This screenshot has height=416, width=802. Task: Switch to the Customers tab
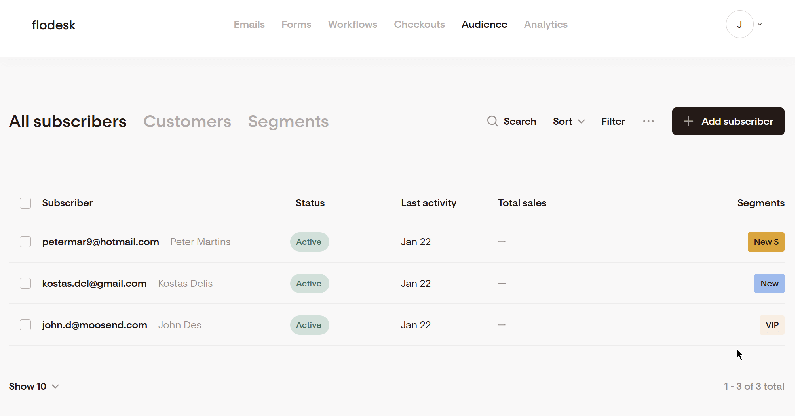point(187,122)
